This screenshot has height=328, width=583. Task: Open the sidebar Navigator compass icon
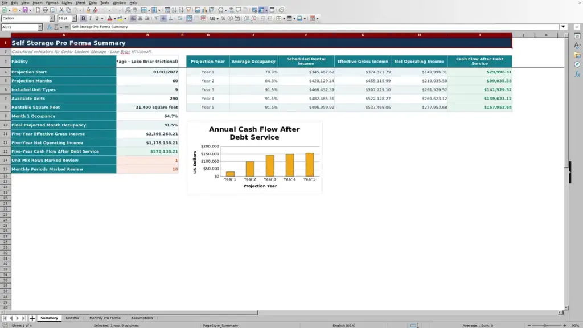(577, 65)
